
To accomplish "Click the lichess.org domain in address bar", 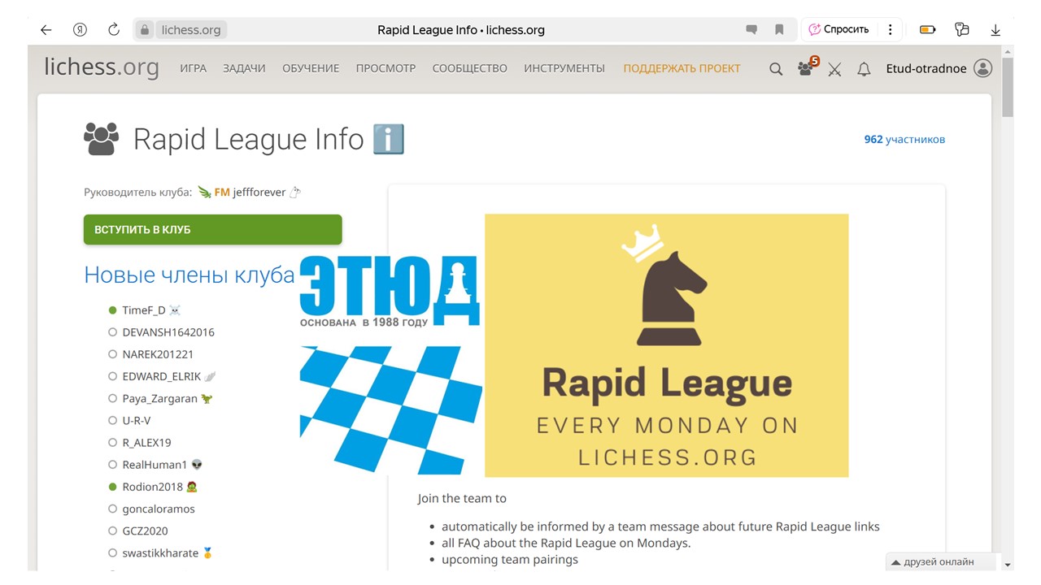I will [x=191, y=30].
